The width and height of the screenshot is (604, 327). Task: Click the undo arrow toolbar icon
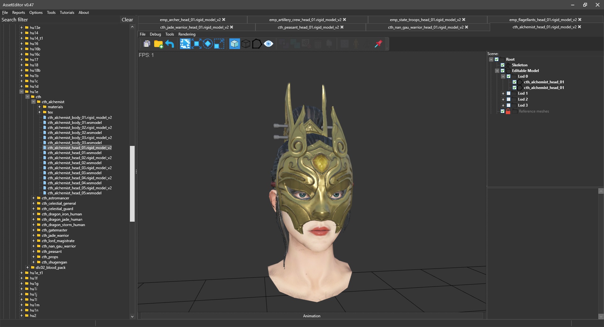[x=170, y=44]
